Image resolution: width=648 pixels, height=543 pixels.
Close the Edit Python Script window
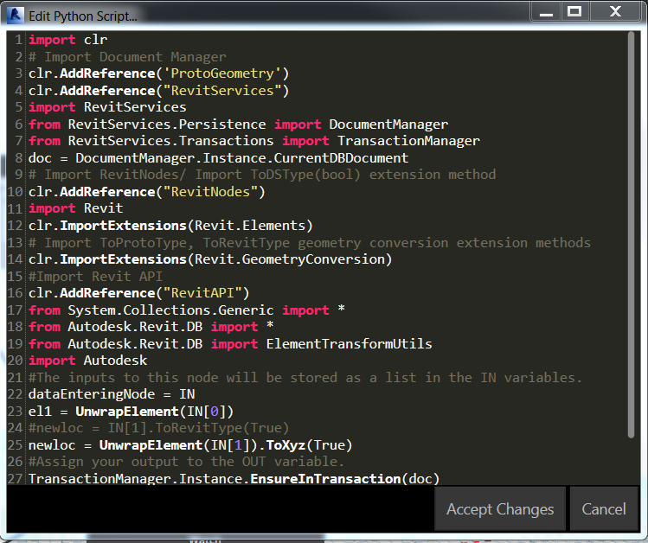(x=615, y=12)
